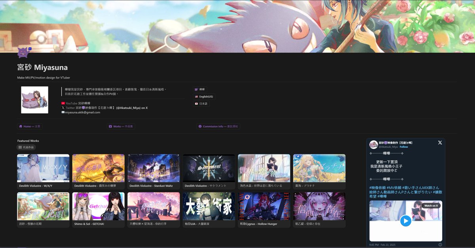
Task: Click Watch on X button
Action: tap(431, 206)
